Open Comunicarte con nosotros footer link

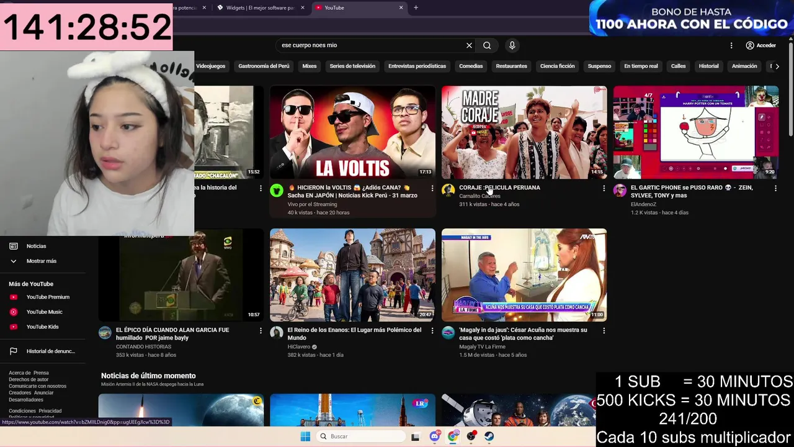tap(37, 386)
